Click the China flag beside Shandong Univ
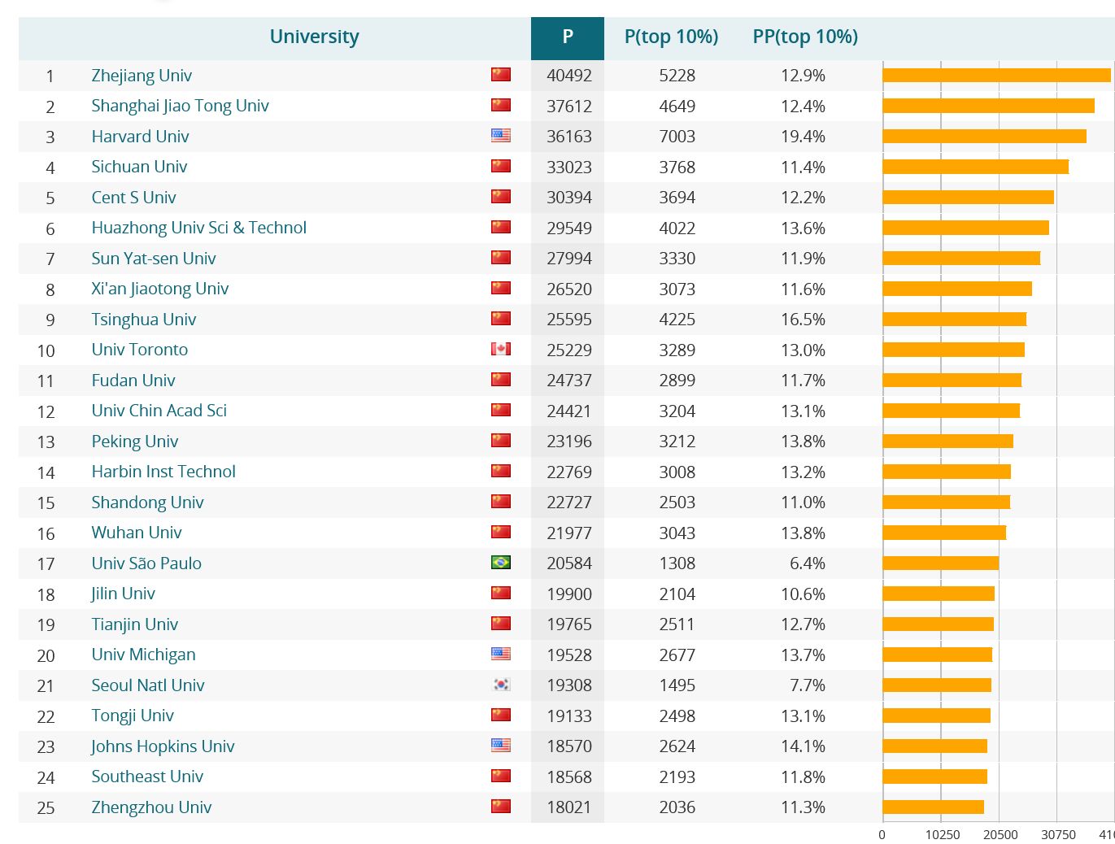Screen dimensions: 1115x844 501,502
